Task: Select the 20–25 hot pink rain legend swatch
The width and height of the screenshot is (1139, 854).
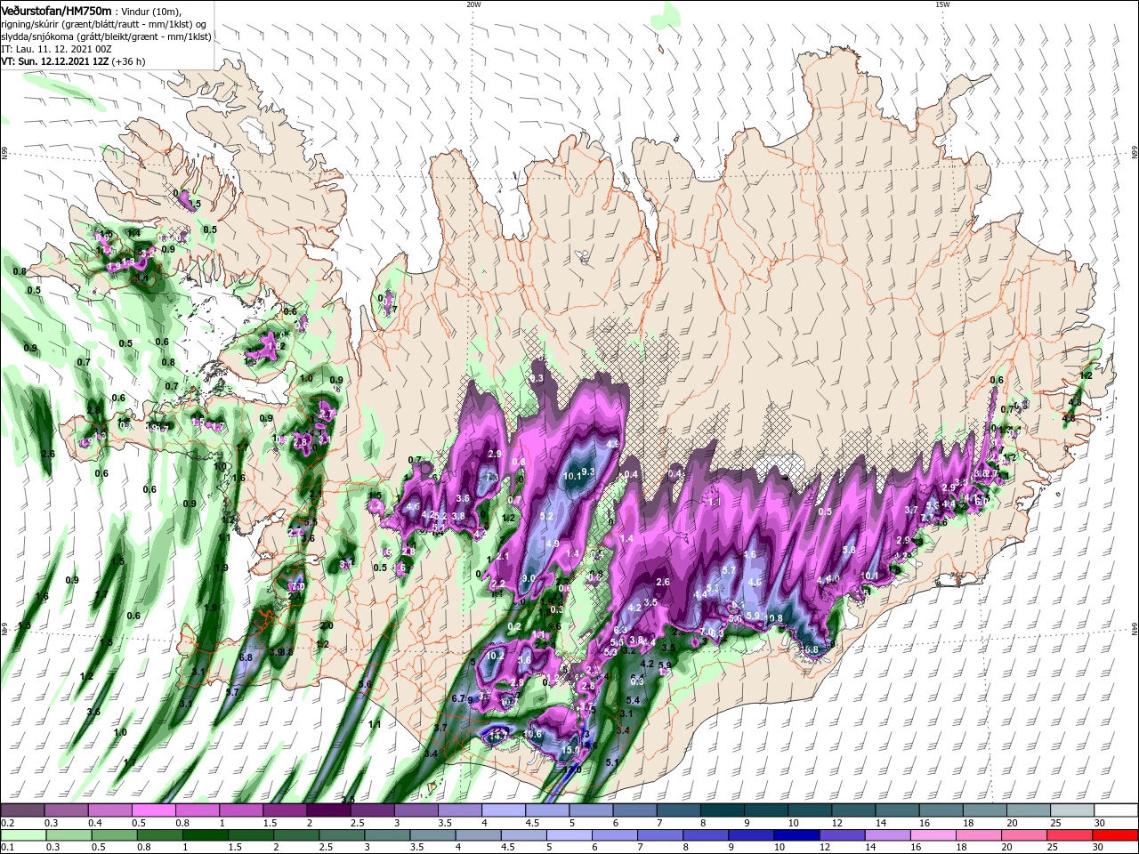Action: pyautogui.click(x=1026, y=835)
